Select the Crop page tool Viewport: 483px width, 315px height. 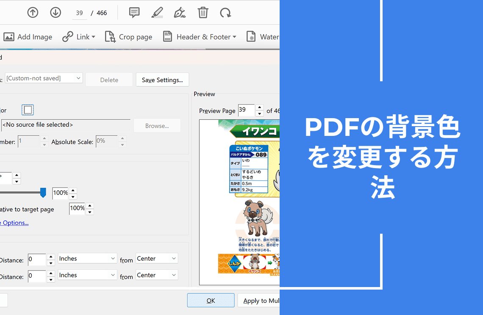tap(128, 37)
